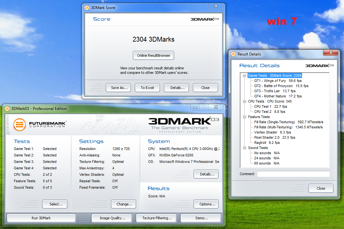Select GT3 - Troll's Lair row
Viewport: 344px width, 229px height.
pyautogui.click(x=275, y=91)
